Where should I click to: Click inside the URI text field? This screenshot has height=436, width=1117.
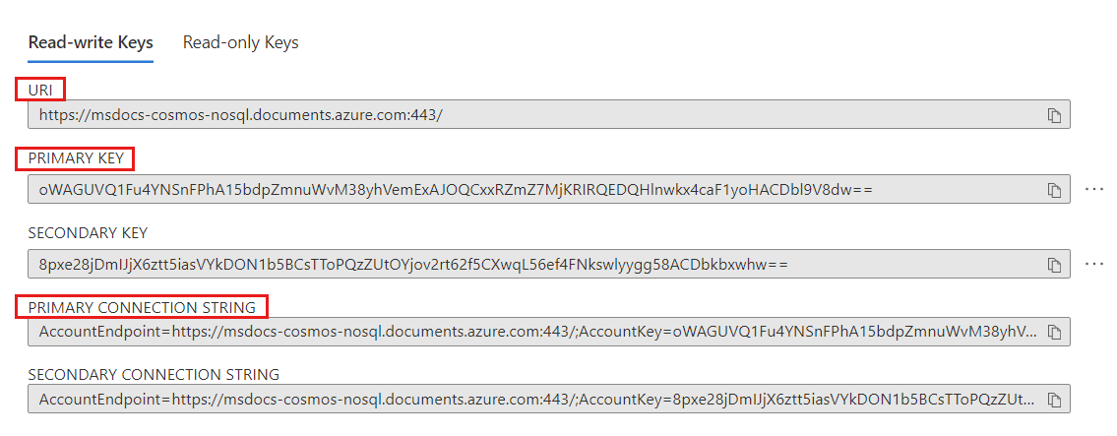coord(492,114)
